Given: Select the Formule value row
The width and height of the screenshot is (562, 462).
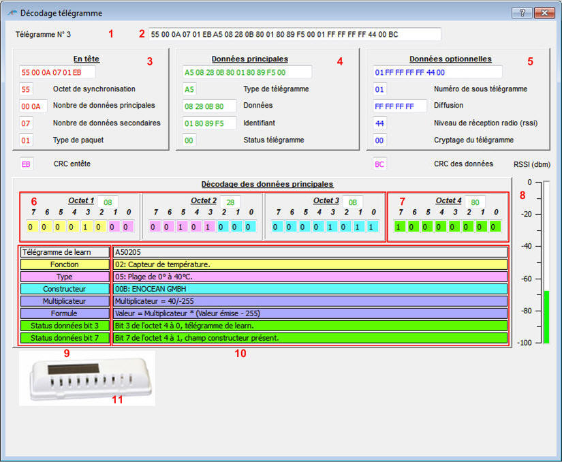Looking at the screenshot, I should click(310, 313).
